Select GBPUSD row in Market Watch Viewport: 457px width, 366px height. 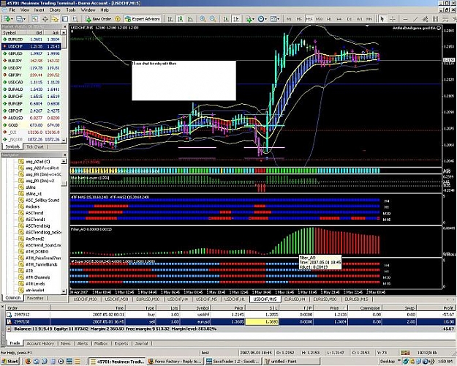[x=31, y=53]
